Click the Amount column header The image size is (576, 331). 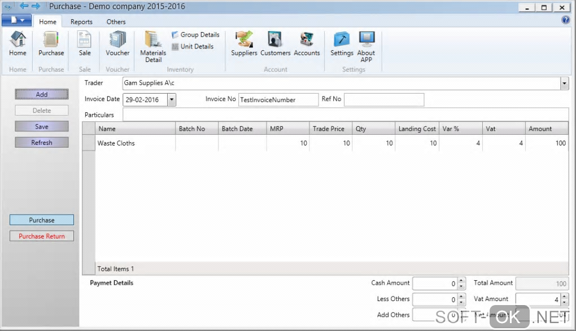click(547, 129)
